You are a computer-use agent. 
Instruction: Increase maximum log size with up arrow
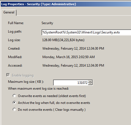90,81
